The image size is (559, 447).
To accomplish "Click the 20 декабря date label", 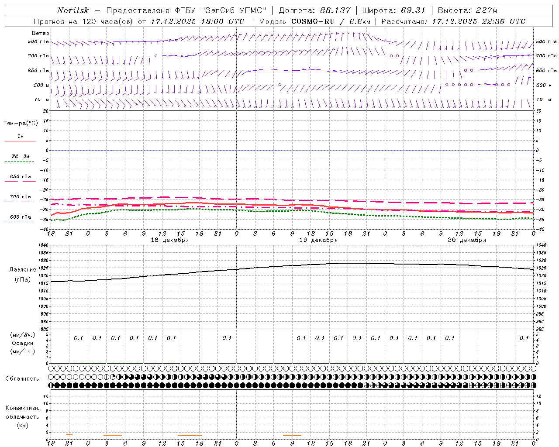I will coord(467,240).
